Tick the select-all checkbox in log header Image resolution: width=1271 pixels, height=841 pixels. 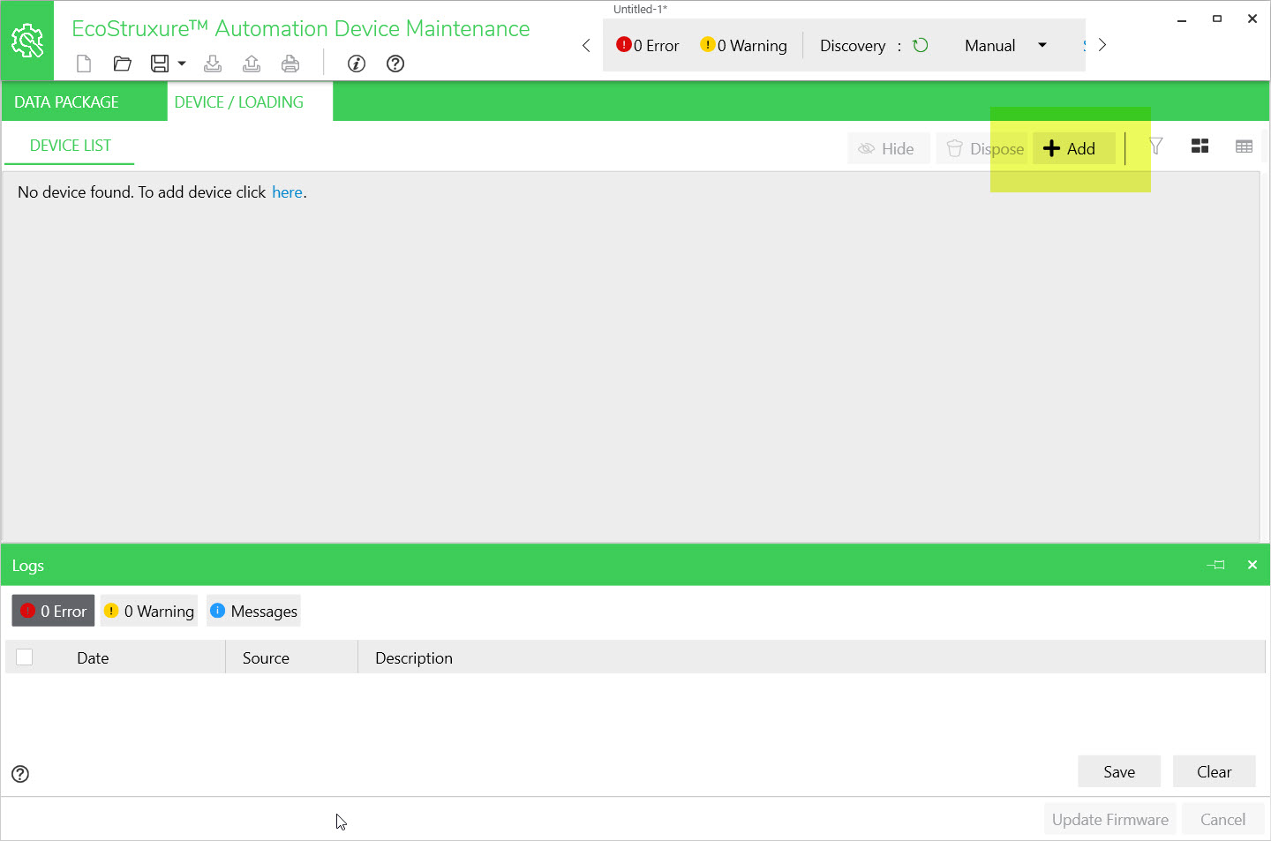point(25,657)
